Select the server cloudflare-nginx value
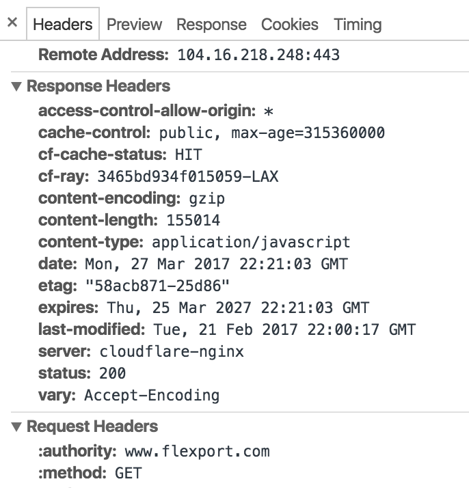The height and width of the screenshot is (488, 469). pos(172,352)
